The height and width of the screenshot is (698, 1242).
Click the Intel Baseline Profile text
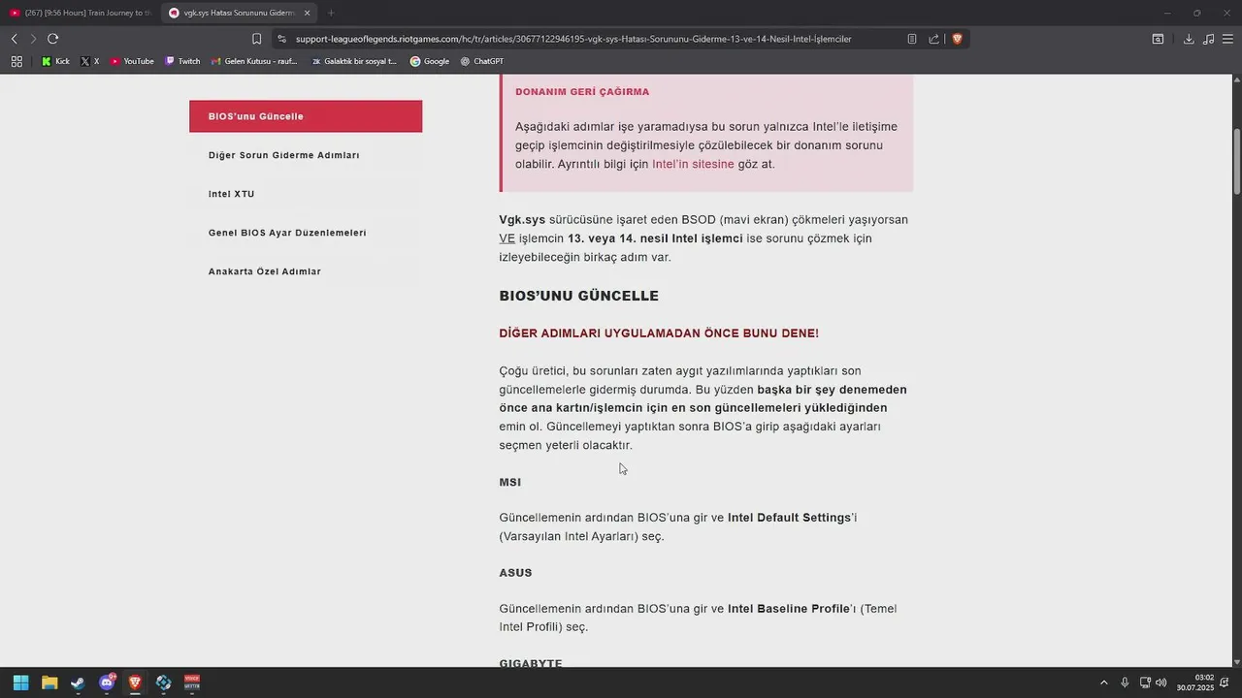789,609
